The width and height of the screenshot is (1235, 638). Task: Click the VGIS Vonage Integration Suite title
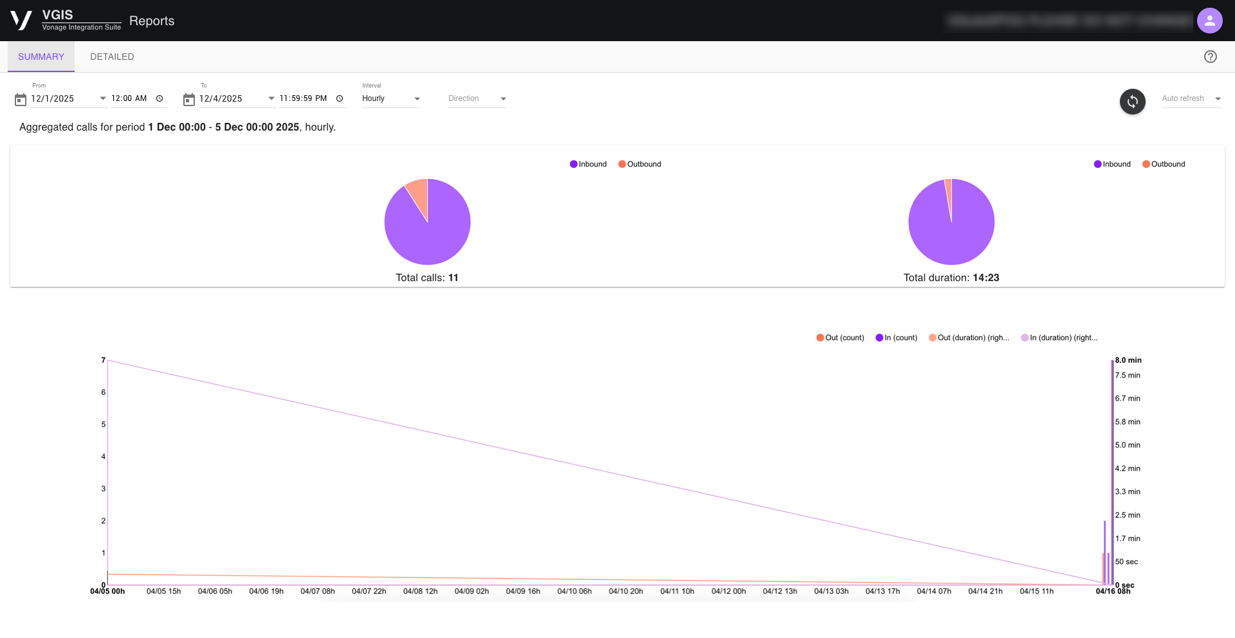pos(81,20)
